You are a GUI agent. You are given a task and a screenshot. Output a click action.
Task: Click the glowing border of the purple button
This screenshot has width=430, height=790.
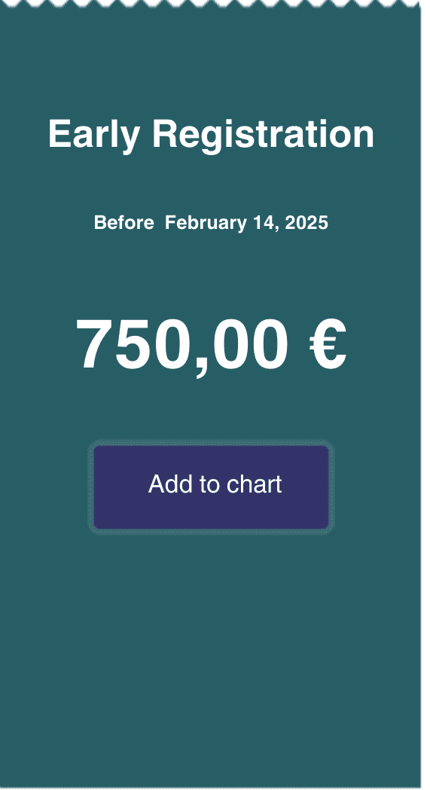[x=211, y=443]
